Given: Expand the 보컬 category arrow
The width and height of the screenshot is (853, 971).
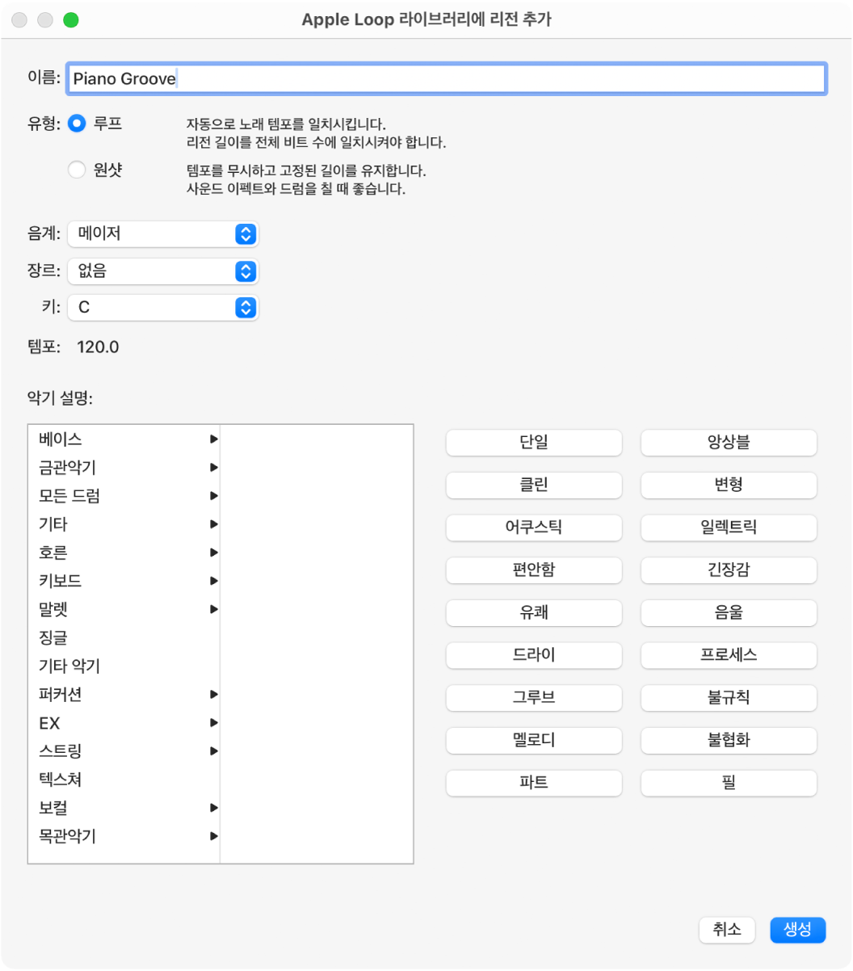Looking at the screenshot, I should 214,808.
